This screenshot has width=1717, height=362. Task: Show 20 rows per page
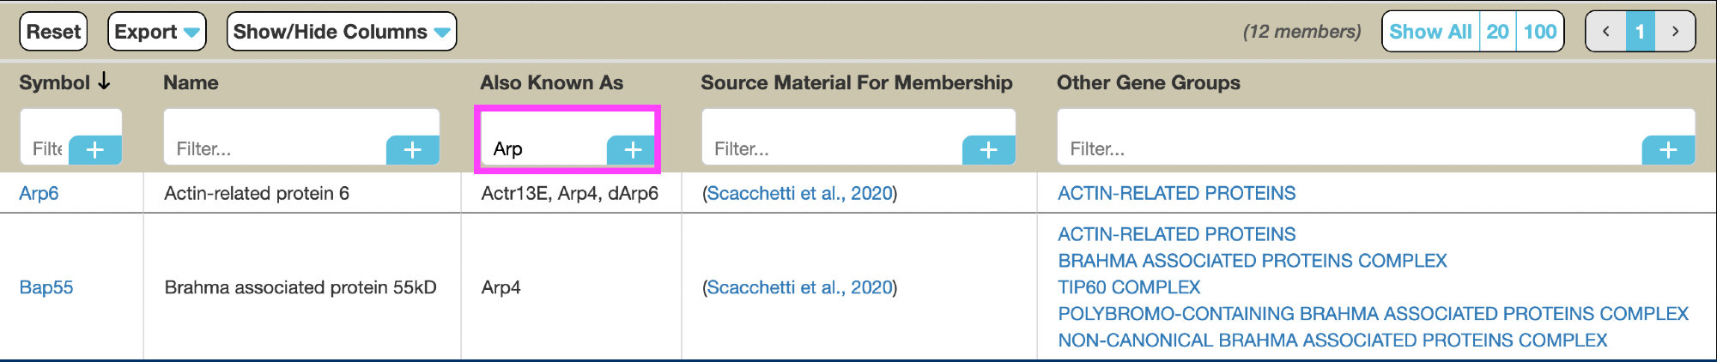(x=1498, y=32)
